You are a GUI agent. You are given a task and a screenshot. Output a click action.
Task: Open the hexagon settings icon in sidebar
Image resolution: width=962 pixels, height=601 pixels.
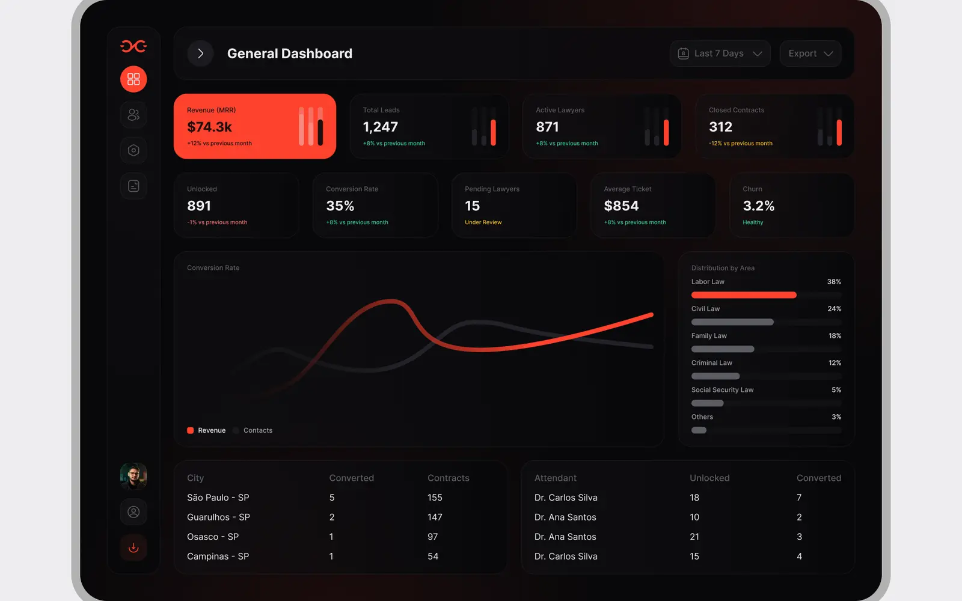click(133, 150)
